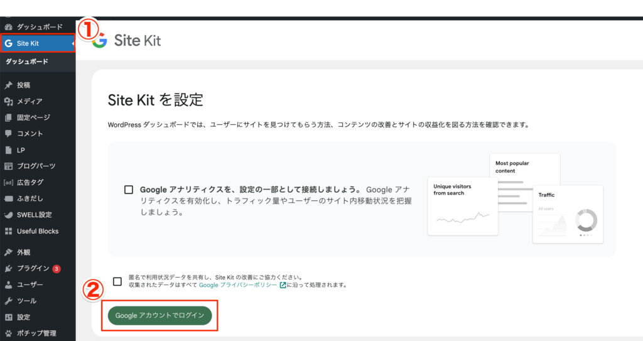
Task: Open Useful Blocks menu item
Action: coord(38,231)
